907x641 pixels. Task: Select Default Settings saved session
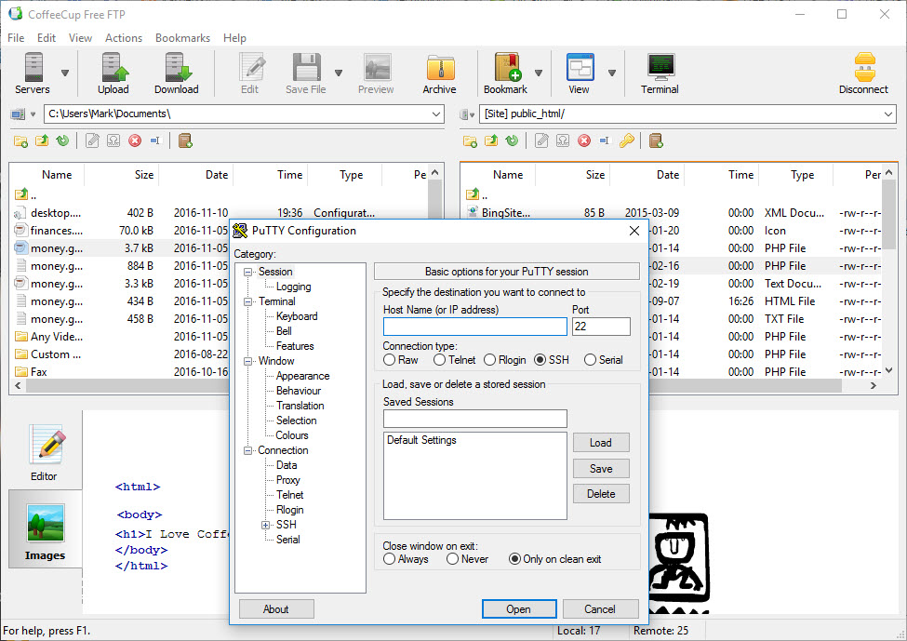pyautogui.click(x=421, y=440)
